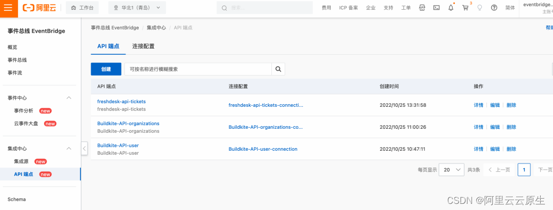This screenshot has width=553, height=210.
Task: Click timestamp 2022/10/25 10:47:11
Action: [x=402, y=149]
